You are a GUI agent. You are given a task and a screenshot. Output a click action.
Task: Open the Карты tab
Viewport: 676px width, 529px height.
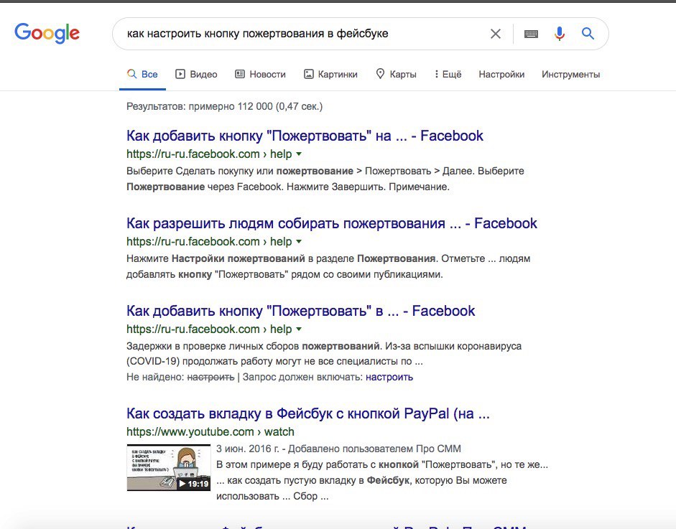[x=397, y=74]
